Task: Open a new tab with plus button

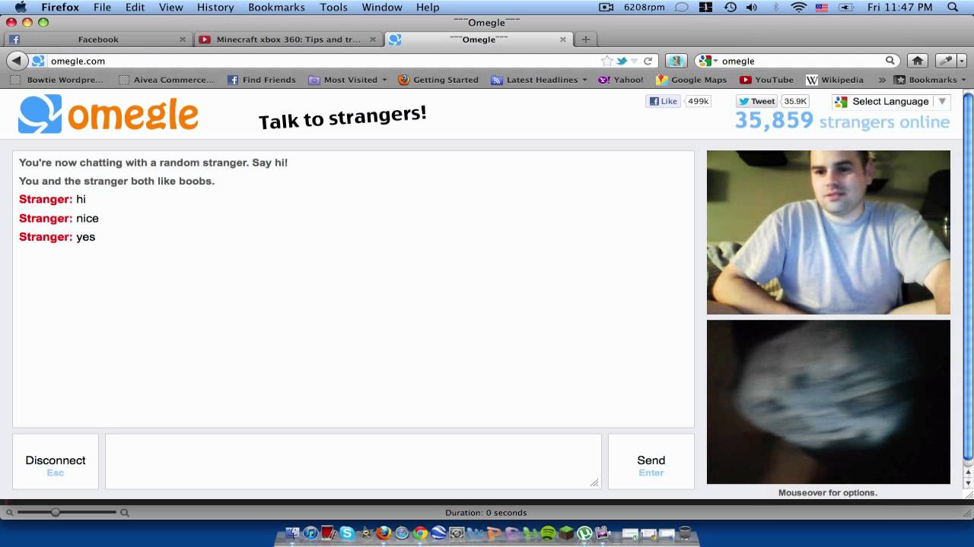Action: (x=585, y=40)
